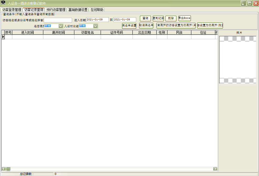Click the 序号 column header
Image resolution: width=259 pixels, height=176 pixels.
[8, 32]
